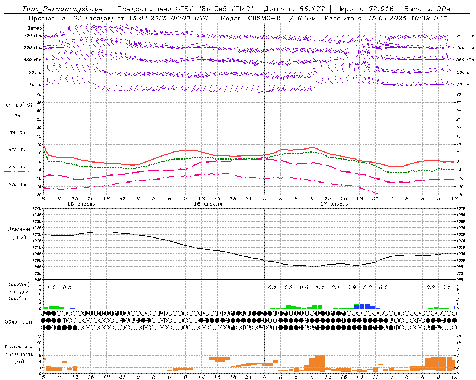
Task: Click the "Облачность" cloud cover label
Action: point(19,322)
